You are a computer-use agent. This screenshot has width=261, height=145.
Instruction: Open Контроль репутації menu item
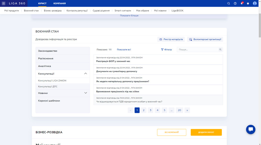pos(77,10)
